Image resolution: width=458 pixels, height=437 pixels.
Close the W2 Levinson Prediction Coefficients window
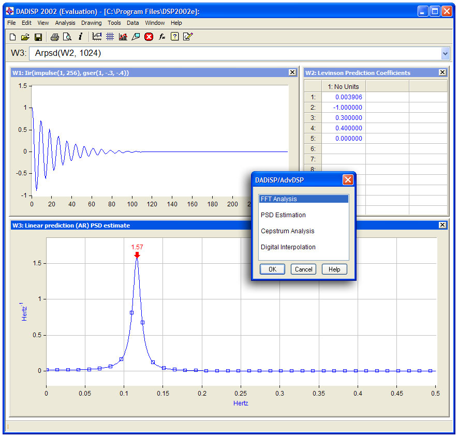point(442,72)
